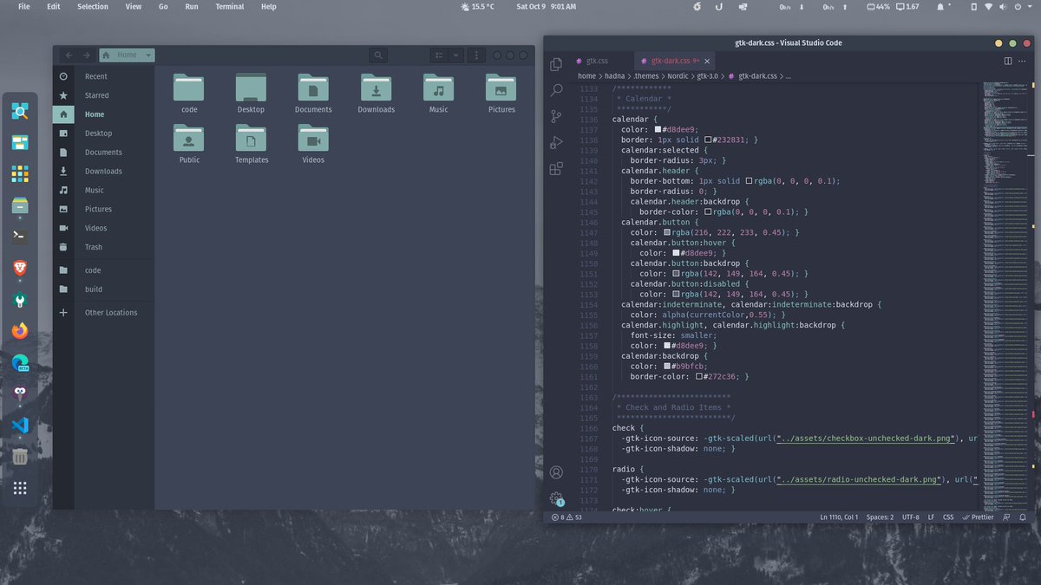Click Prettier in the status bar
The width and height of the screenshot is (1041, 585).
(978, 517)
